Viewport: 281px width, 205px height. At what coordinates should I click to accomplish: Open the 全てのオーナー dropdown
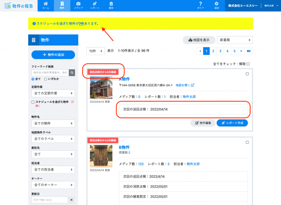(53, 185)
